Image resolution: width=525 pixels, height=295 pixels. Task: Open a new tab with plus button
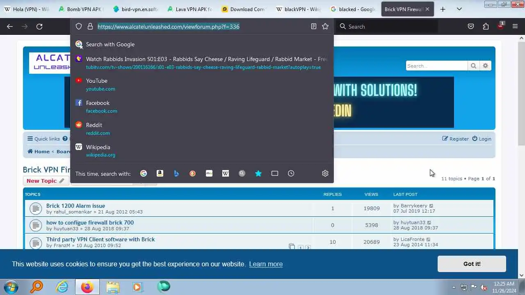[x=443, y=9]
